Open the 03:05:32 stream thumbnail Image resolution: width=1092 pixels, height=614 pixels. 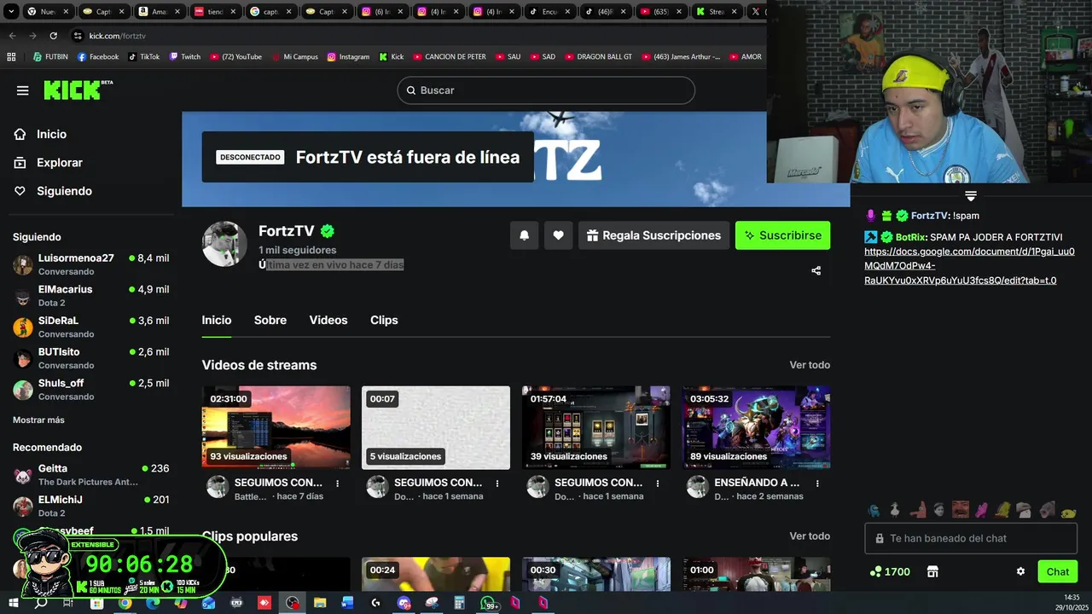pyautogui.click(x=756, y=427)
